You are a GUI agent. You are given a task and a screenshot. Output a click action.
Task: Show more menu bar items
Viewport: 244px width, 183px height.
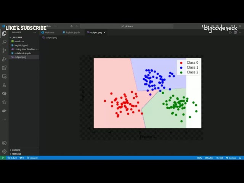pyautogui.click(x=55, y=26)
